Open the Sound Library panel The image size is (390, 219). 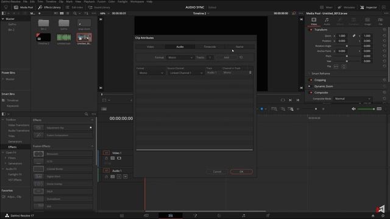(99, 7)
